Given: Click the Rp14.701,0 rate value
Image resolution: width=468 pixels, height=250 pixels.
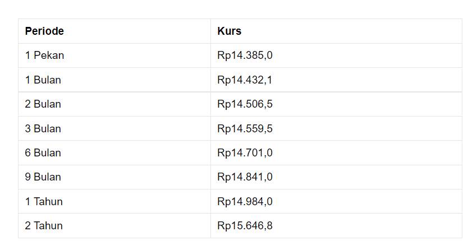Looking at the screenshot, I should (x=245, y=153).
